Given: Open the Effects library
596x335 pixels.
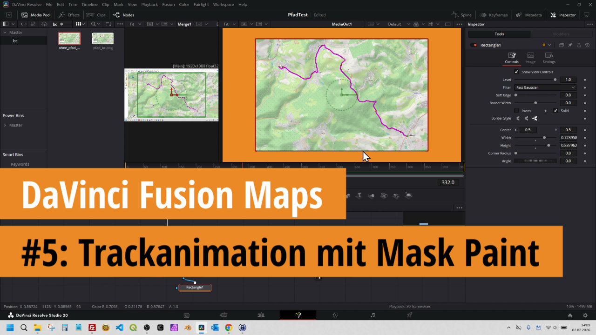Looking at the screenshot, I should 69,15.
